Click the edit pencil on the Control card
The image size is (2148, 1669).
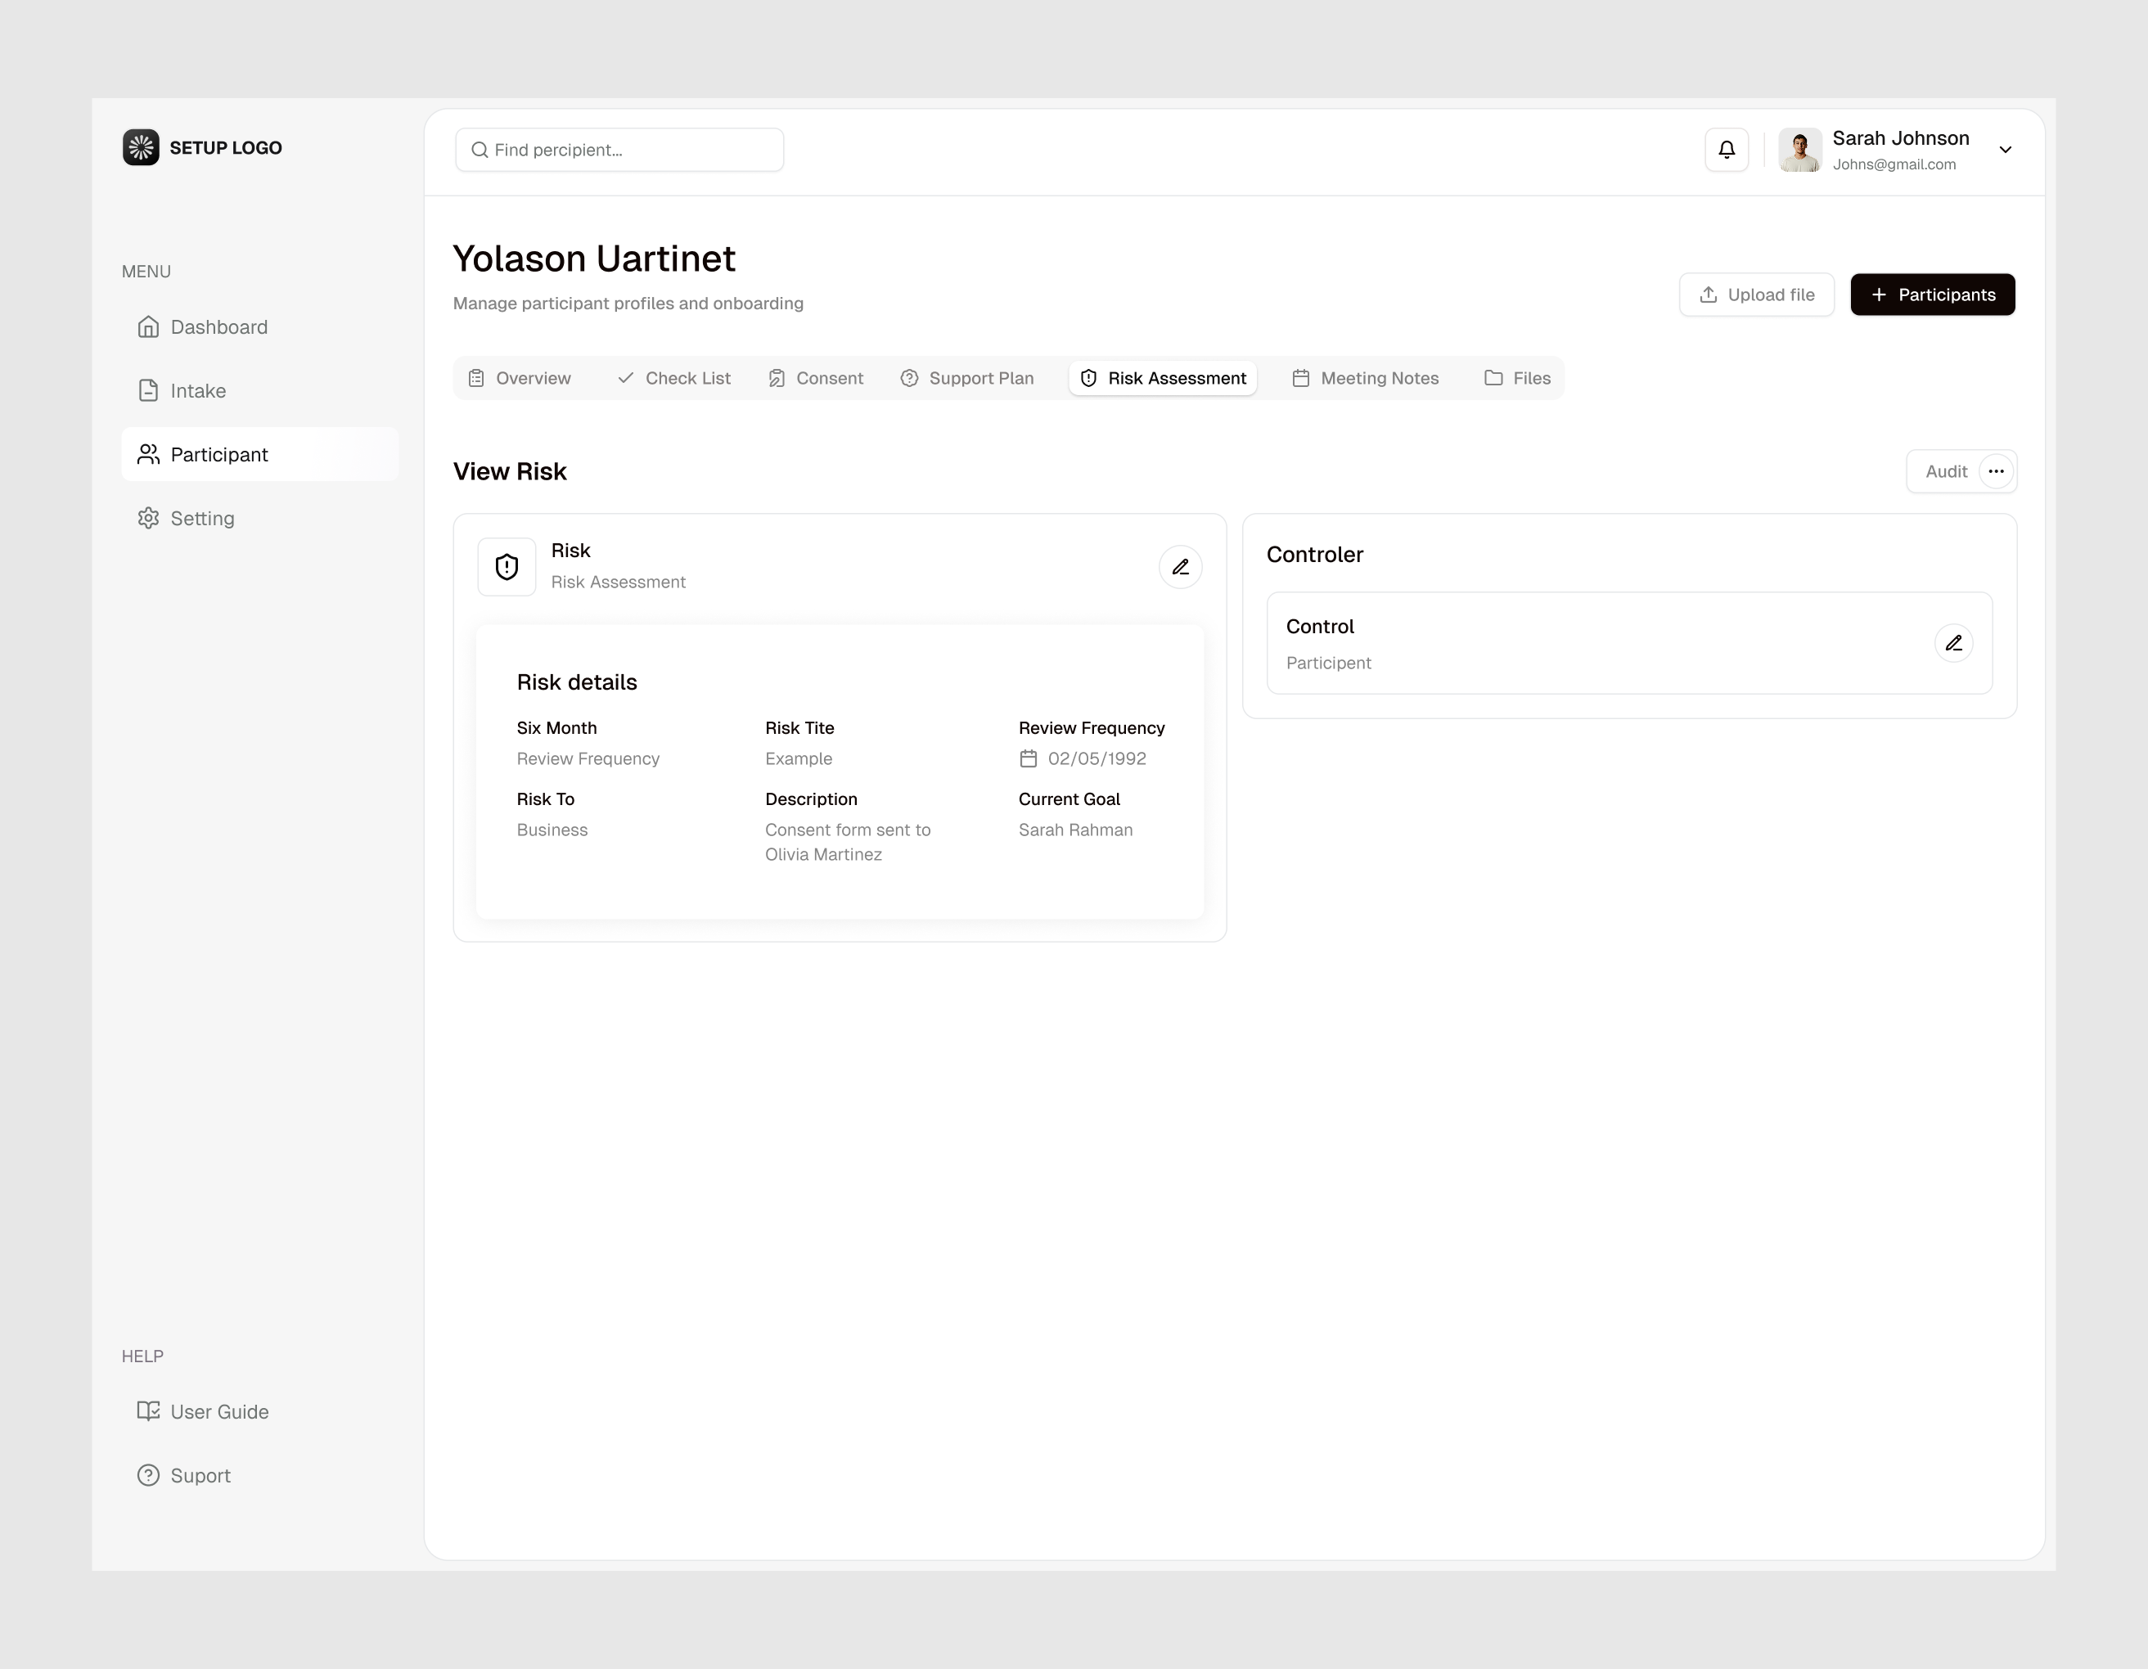coord(1954,642)
